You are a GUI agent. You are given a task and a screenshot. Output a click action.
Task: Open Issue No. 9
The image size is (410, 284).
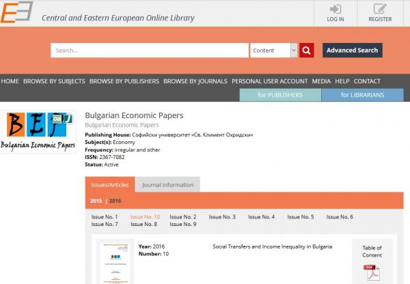tap(182, 224)
